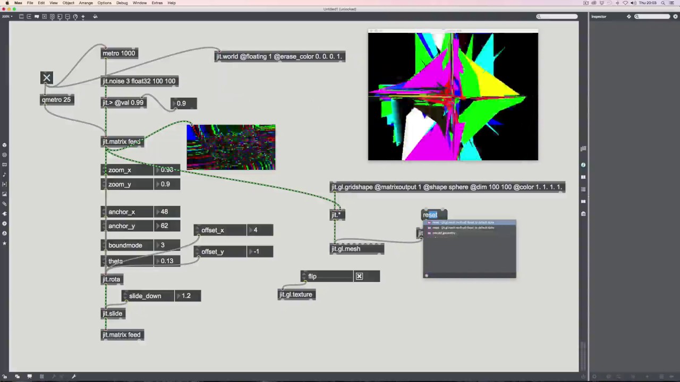Open the 200% zoom dropdown

pyautogui.click(x=6, y=16)
